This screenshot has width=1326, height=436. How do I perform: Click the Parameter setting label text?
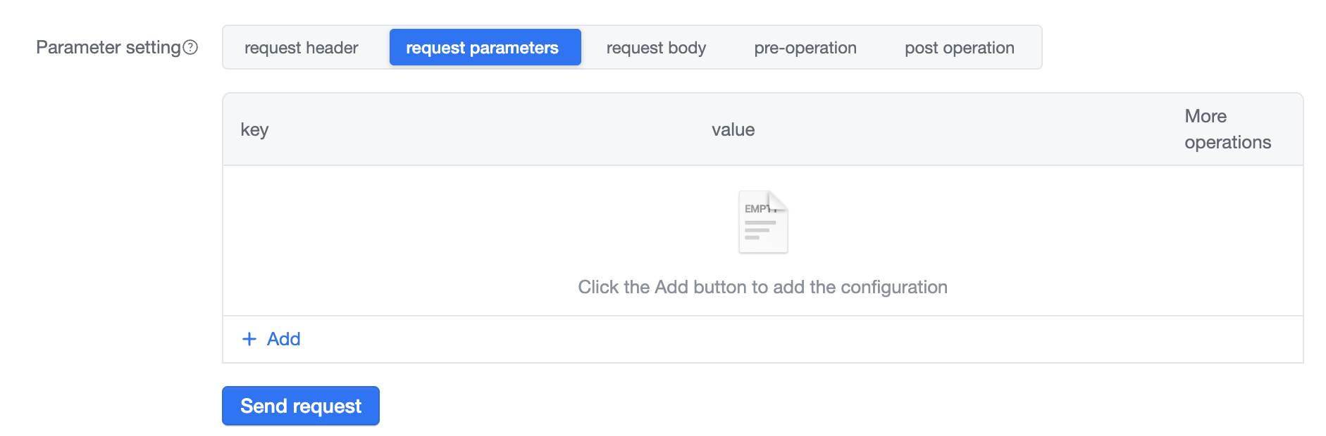coord(109,47)
